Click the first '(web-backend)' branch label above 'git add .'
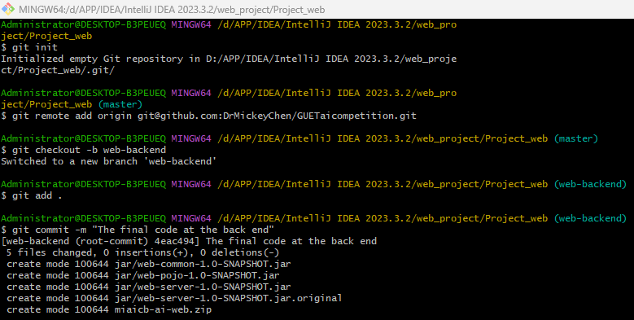The image size is (634, 320). 590,184
